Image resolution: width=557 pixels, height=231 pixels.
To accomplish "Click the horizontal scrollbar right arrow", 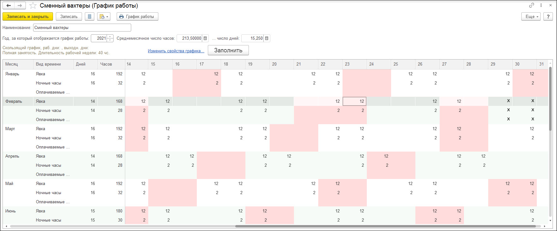I will pos(544,226).
